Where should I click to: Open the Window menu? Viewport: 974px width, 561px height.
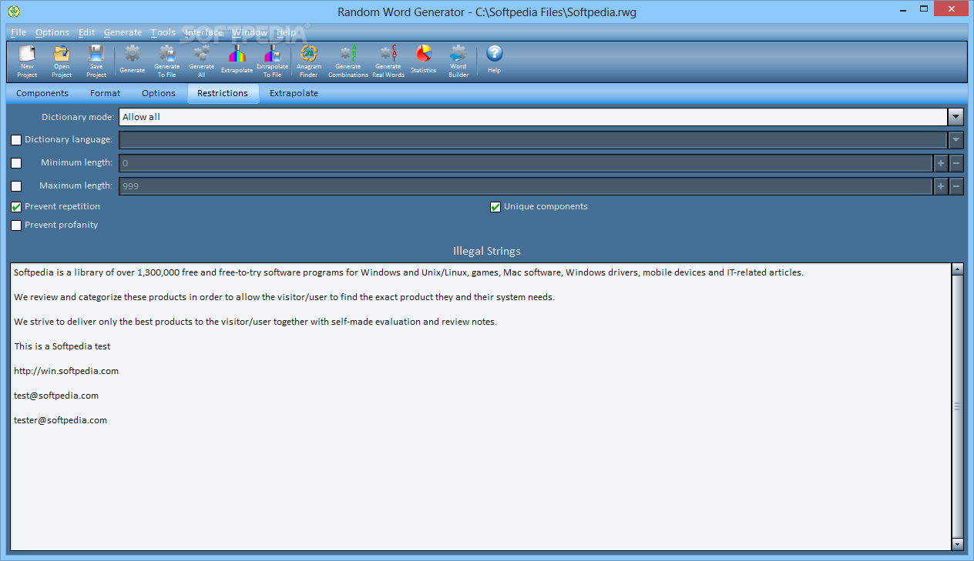(250, 32)
